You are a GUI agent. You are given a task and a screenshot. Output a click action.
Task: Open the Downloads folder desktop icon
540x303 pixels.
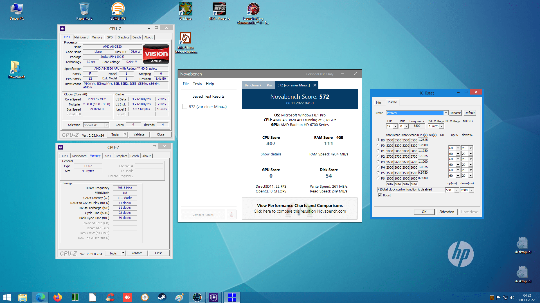click(17, 70)
